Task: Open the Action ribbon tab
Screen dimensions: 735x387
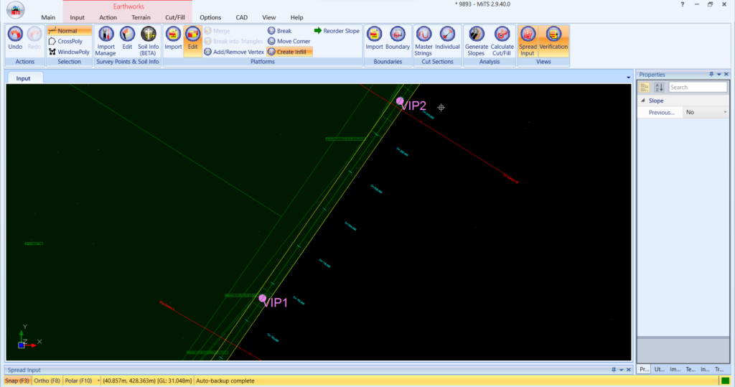Action: [x=108, y=17]
